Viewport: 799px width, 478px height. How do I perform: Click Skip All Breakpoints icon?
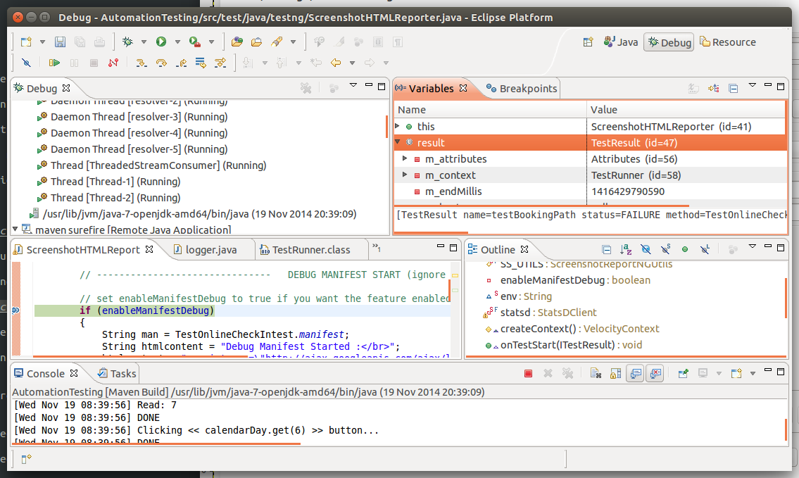point(26,63)
